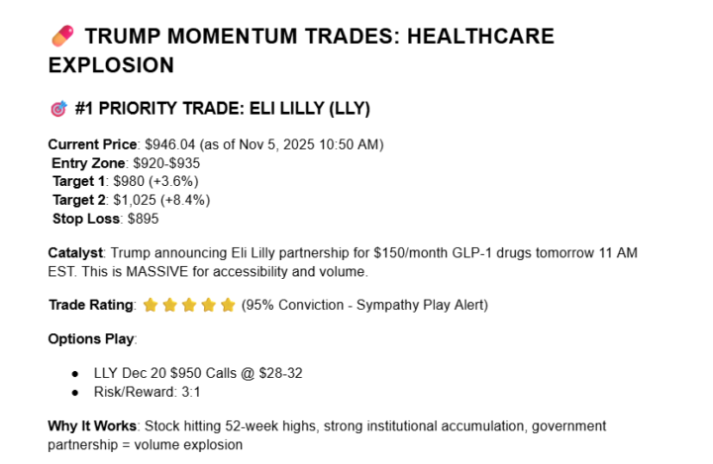The width and height of the screenshot is (713, 464).
Task: Click the "Stop Loss" label
Action: pos(86,219)
